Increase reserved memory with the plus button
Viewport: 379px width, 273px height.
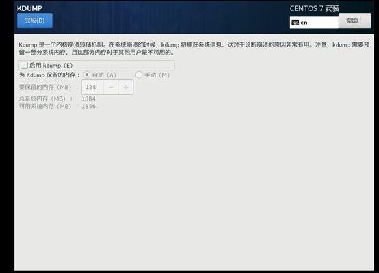126,87
